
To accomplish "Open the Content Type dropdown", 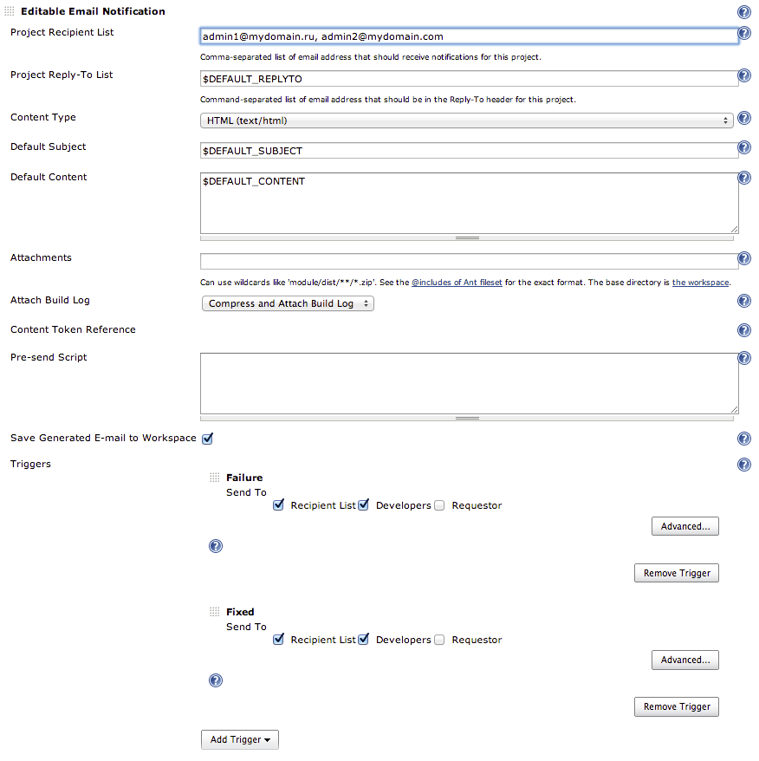I will [467, 120].
